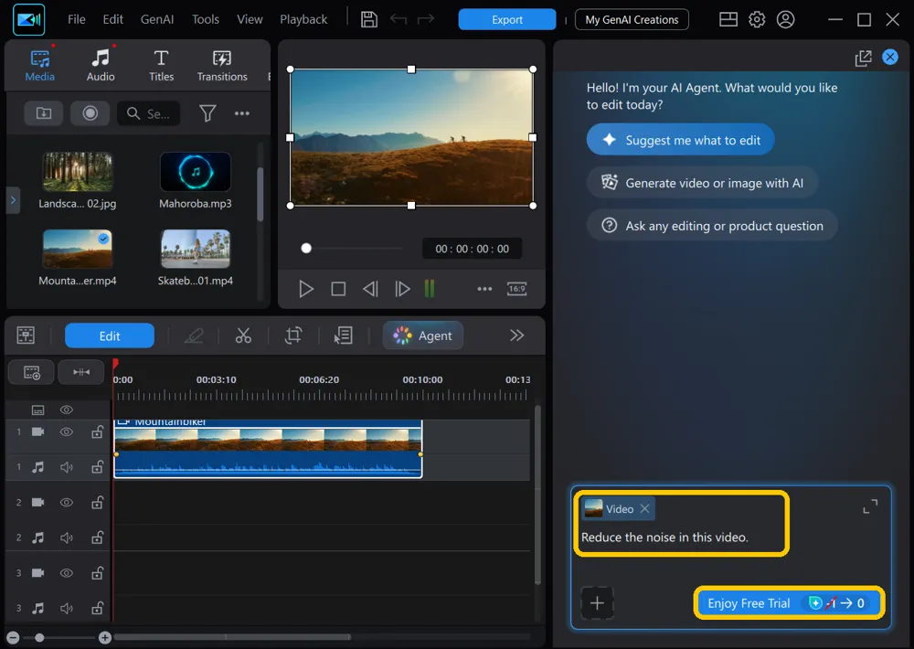914x649 pixels.
Task: Toggle the subtitle track eye icon
Action: 67,410
